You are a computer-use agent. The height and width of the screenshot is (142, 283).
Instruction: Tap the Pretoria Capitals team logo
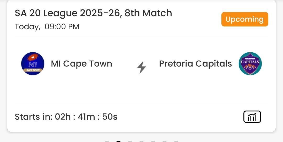[250, 64]
